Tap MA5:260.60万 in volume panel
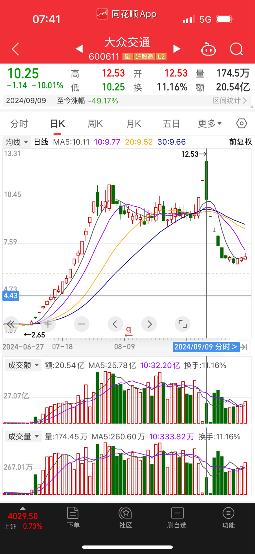Screen dimensions: 255x554 click(x=118, y=437)
